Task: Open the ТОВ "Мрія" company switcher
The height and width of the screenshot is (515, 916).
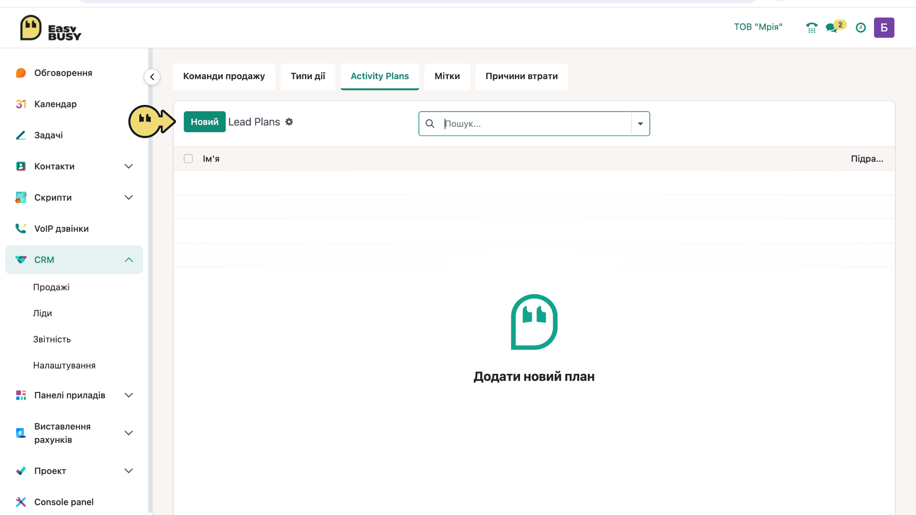Action: pos(758,27)
